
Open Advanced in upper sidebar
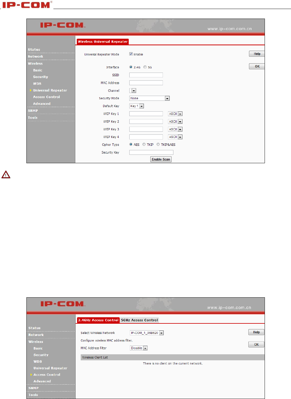click(42, 104)
